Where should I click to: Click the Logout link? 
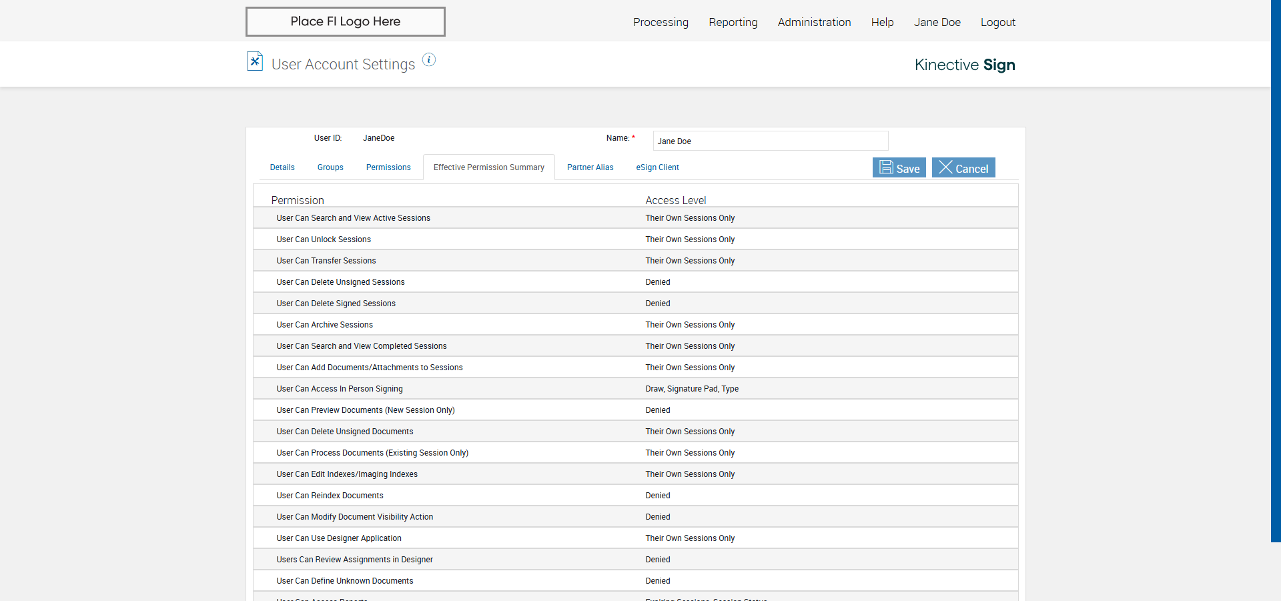pos(997,22)
